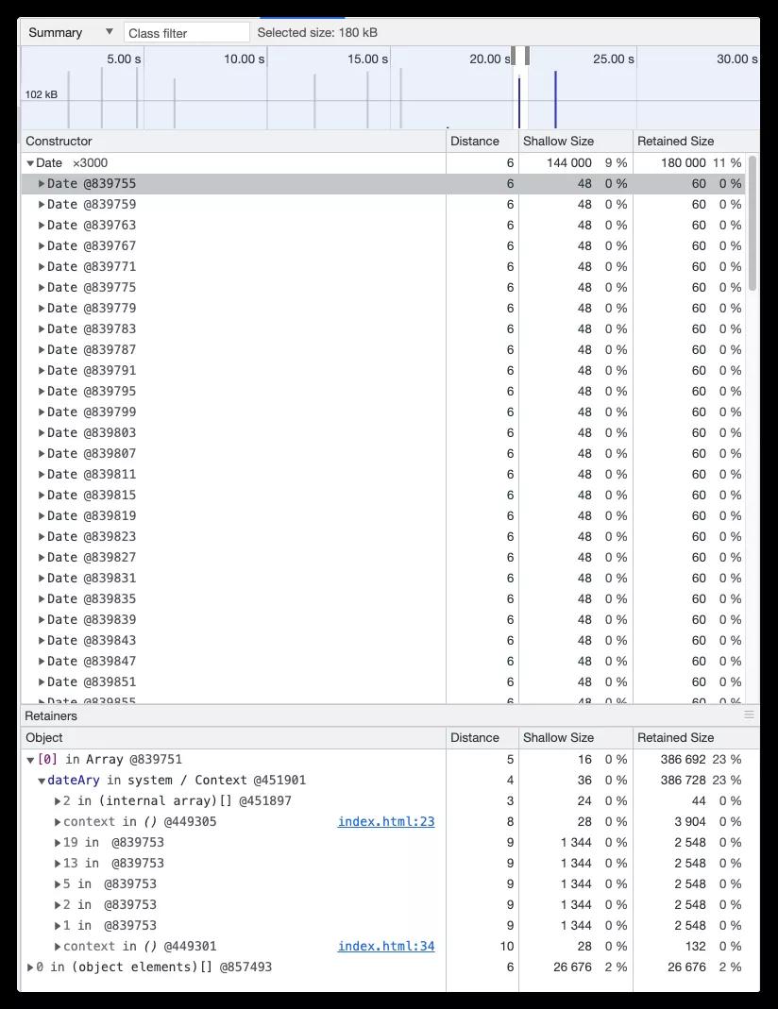The image size is (778, 1009).
Task: Expand Date @839763 row
Action: [42, 226]
